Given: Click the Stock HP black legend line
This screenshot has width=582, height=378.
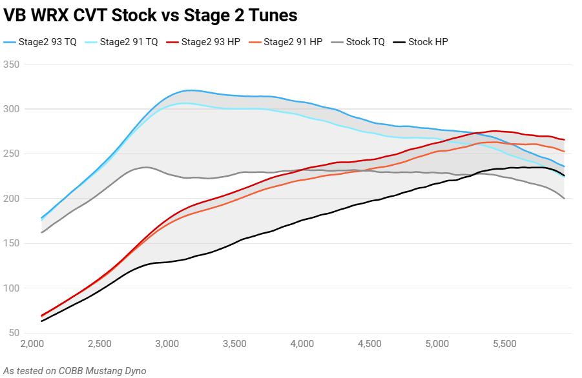Looking at the screenshot, I should pos(399,42).
